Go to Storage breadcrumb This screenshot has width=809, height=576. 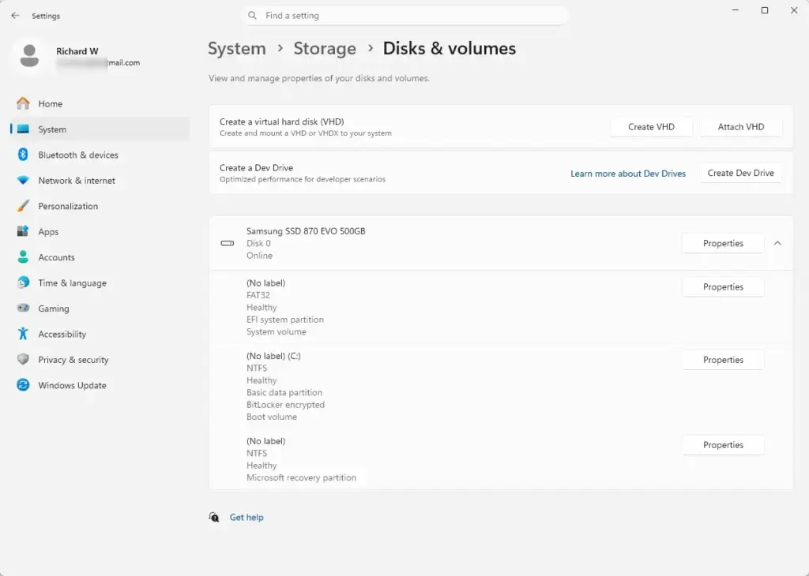[325, 48]
